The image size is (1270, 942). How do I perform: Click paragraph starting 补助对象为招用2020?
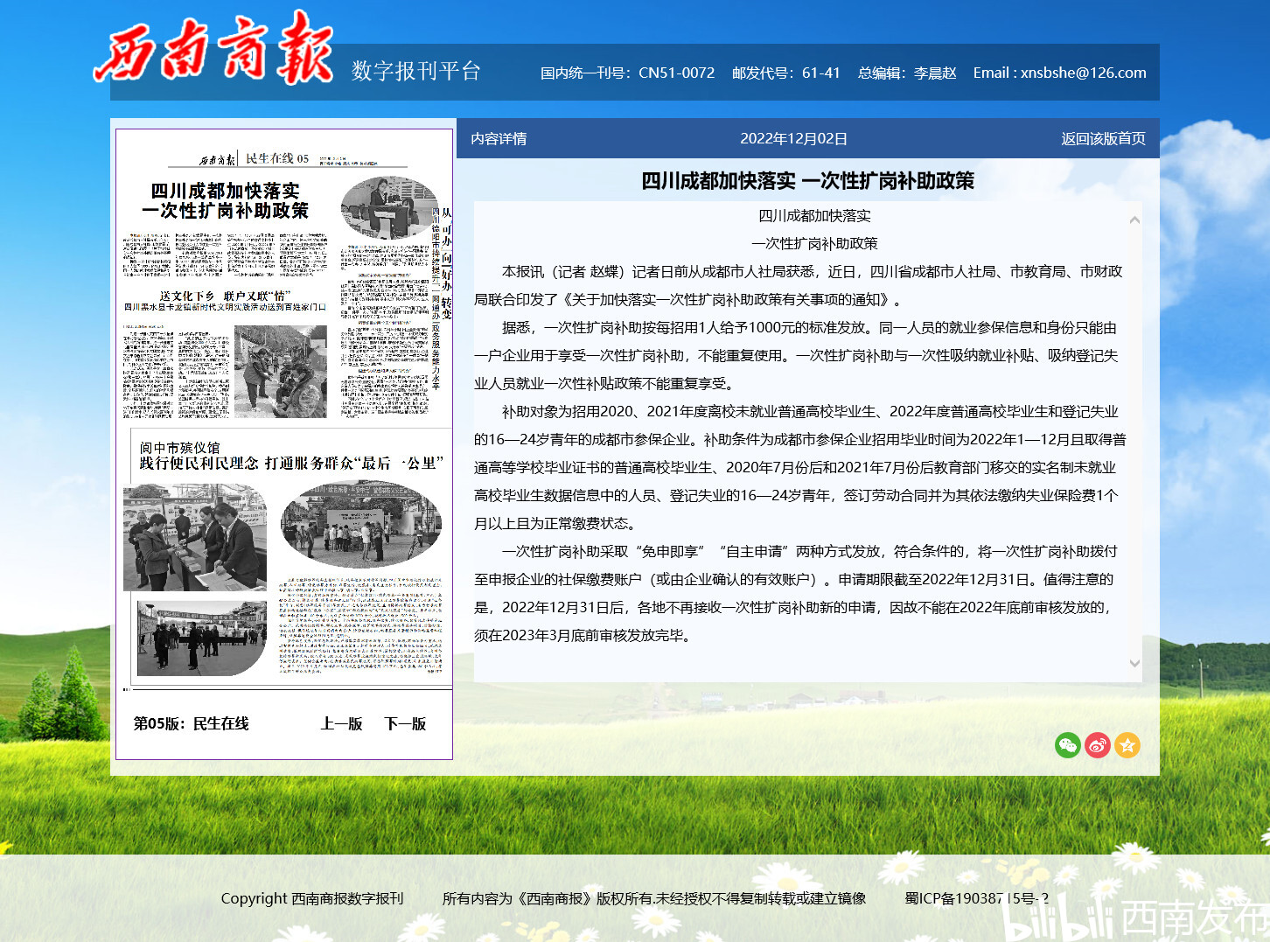(800, 467)
